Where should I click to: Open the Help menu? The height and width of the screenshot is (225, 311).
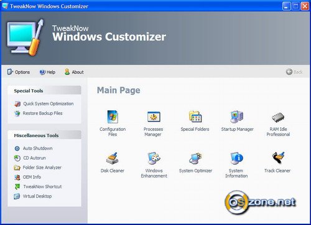(47, 72)
